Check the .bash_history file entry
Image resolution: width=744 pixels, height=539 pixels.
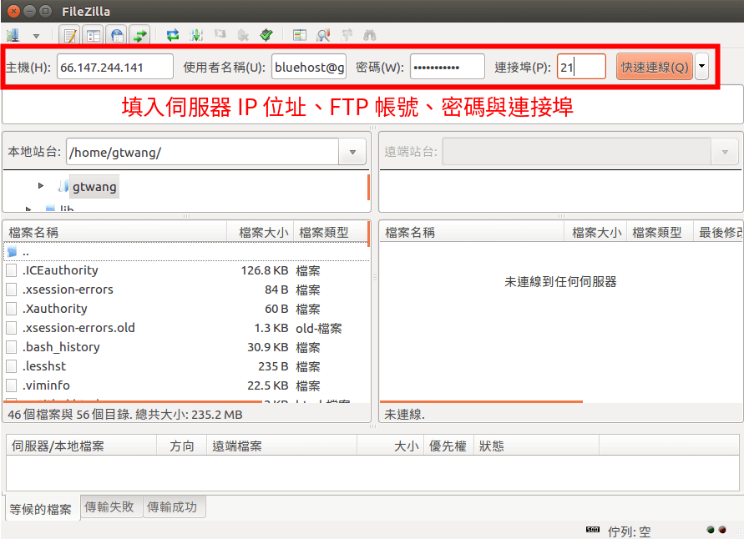(x=10, y=346)
